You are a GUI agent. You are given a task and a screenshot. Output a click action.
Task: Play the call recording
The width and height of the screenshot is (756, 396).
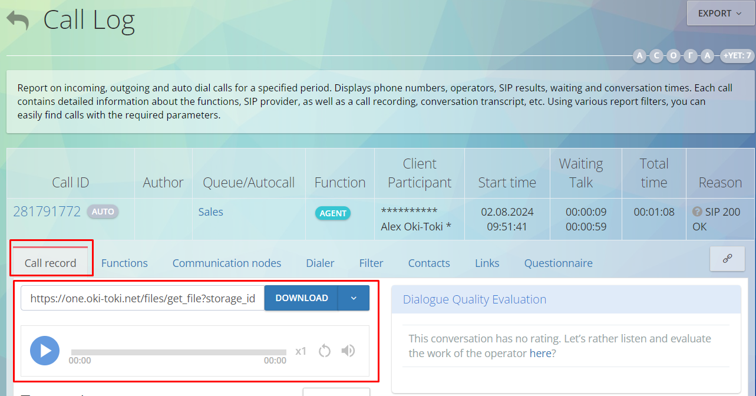tap(45, 351)
